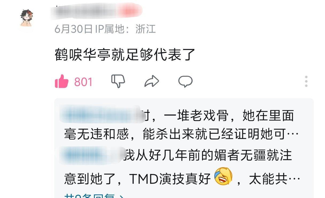Like the comment with the pink thumbs-up
The width and height of the screenshot is (325, 198).
coord(61,81)
